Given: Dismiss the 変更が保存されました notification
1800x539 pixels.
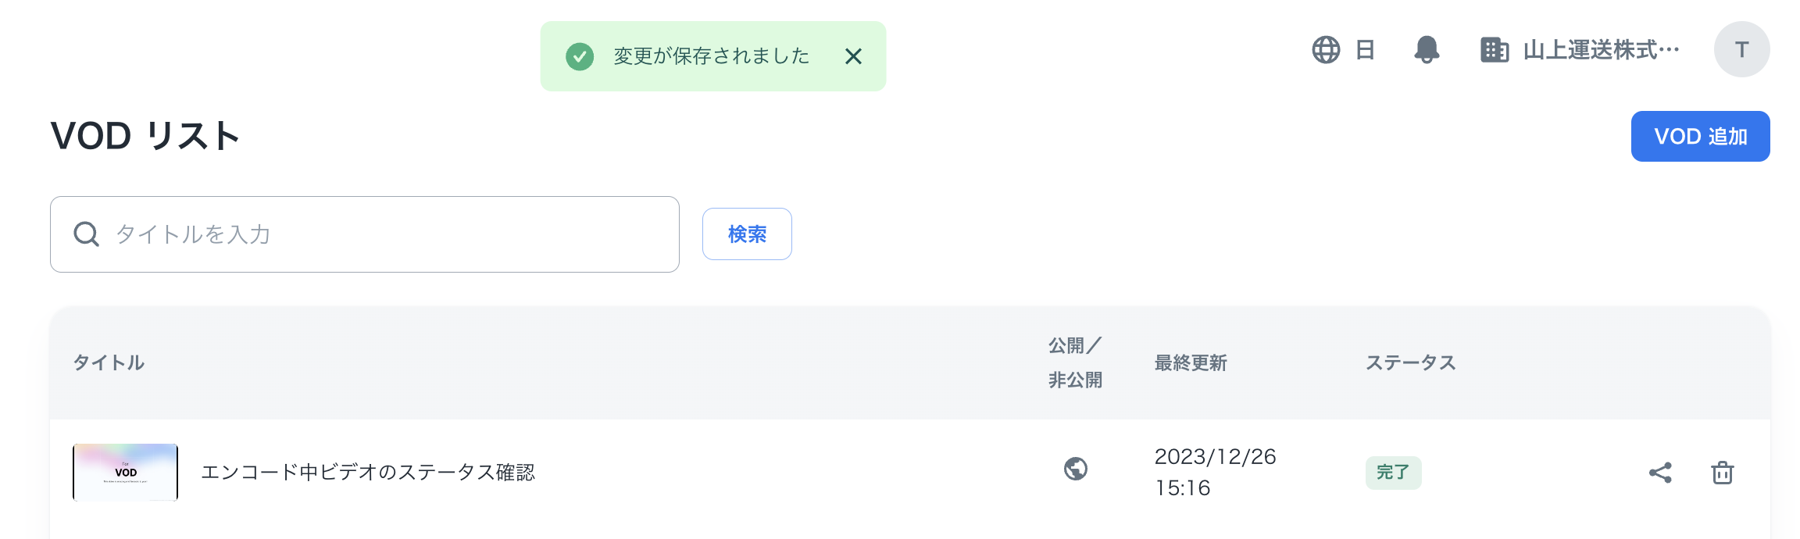Looking at the screenshot, I should tap(854, 55).
